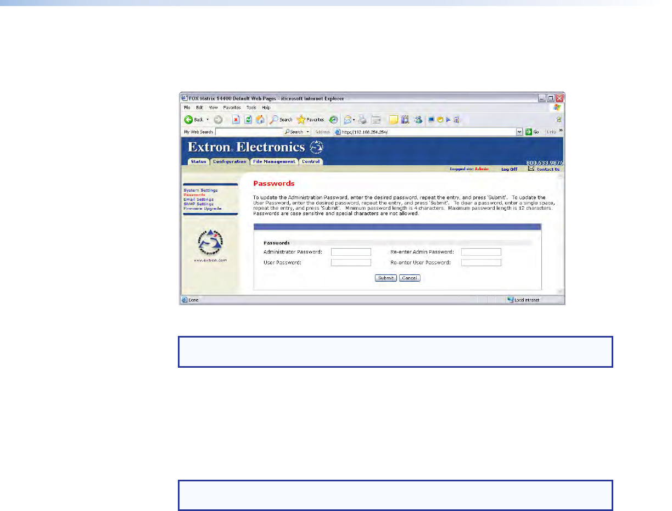Open the History icon in the toolbar

point(333,119)
